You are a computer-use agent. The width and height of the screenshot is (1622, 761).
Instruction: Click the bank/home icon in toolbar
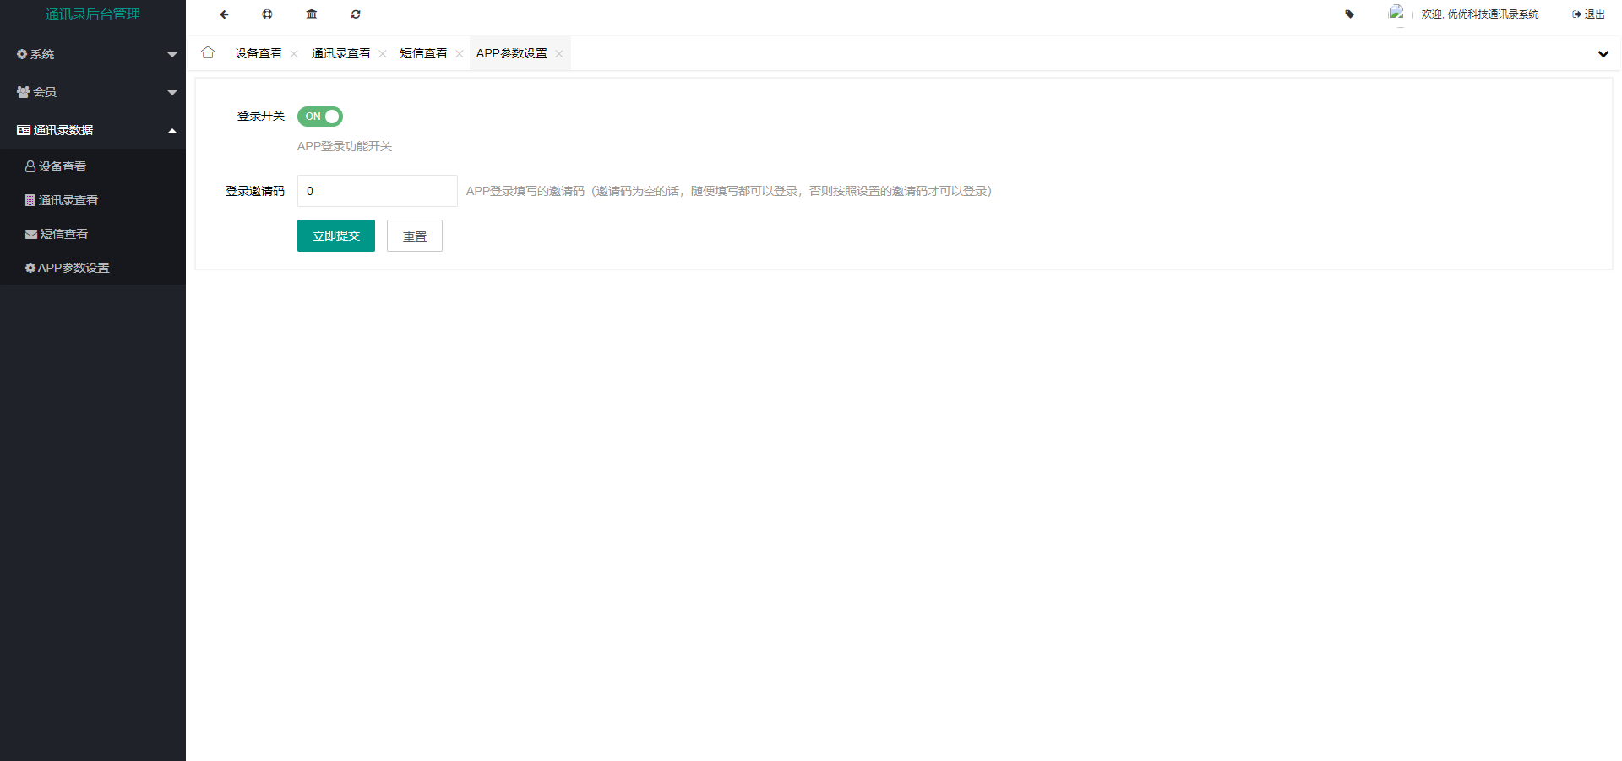click(x=311, y=14)
